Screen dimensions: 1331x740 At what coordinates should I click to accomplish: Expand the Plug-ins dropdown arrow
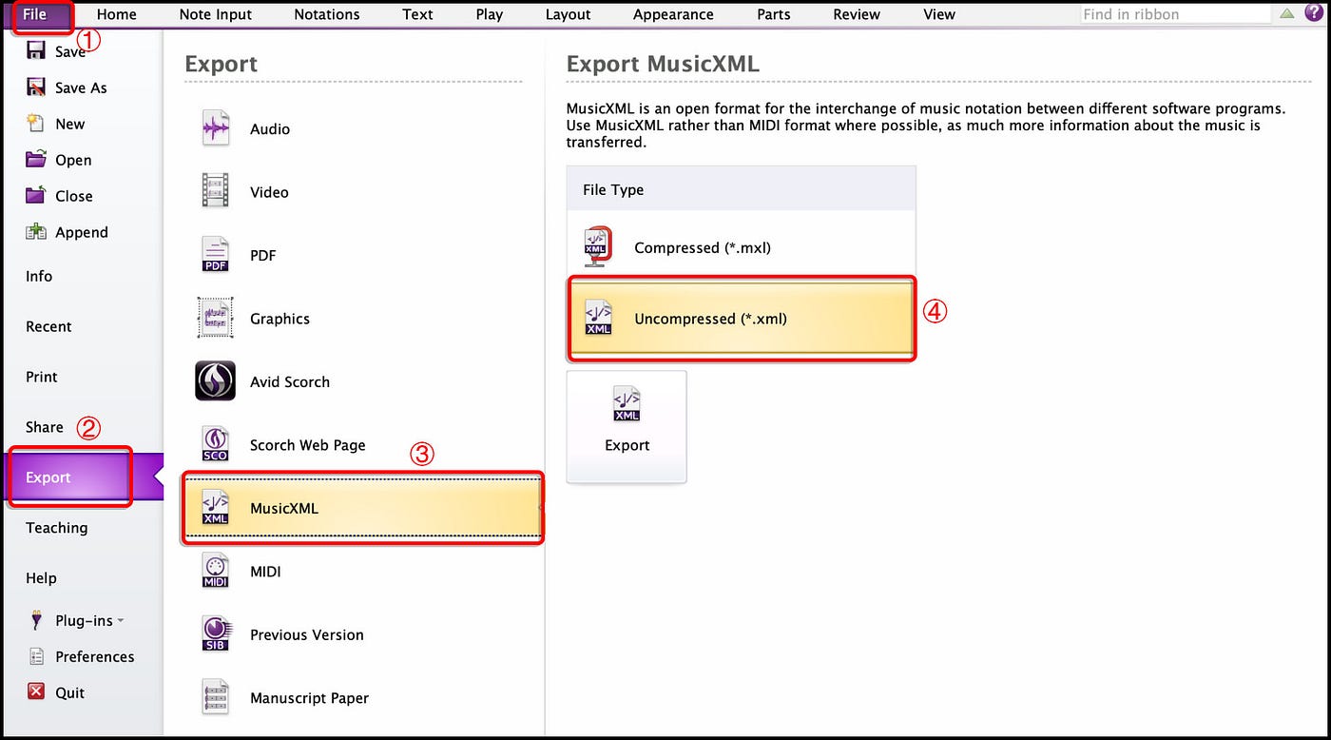(x=121, y=621)
